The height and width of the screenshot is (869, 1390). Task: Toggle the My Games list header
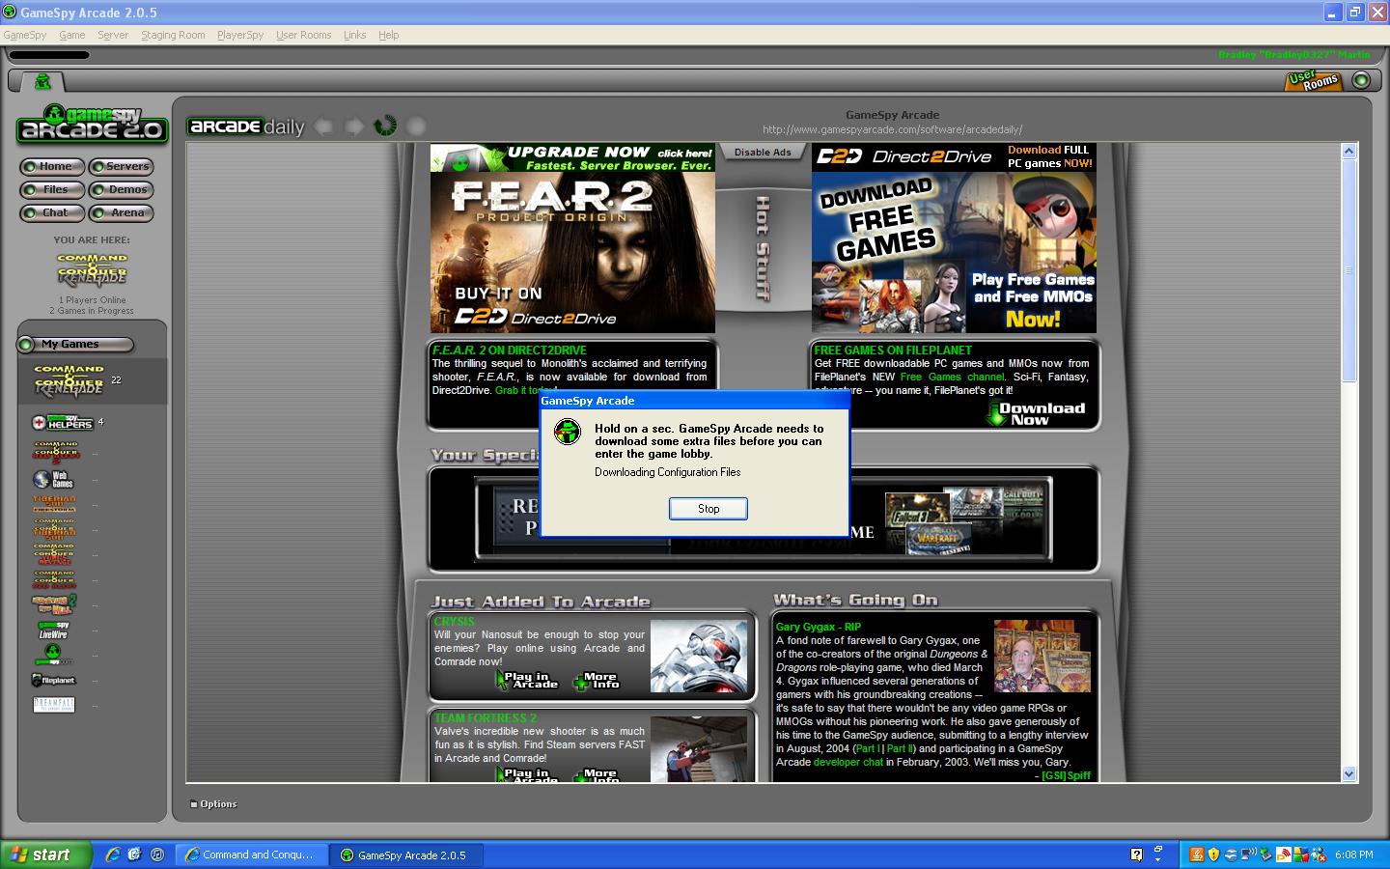point(74,344)
